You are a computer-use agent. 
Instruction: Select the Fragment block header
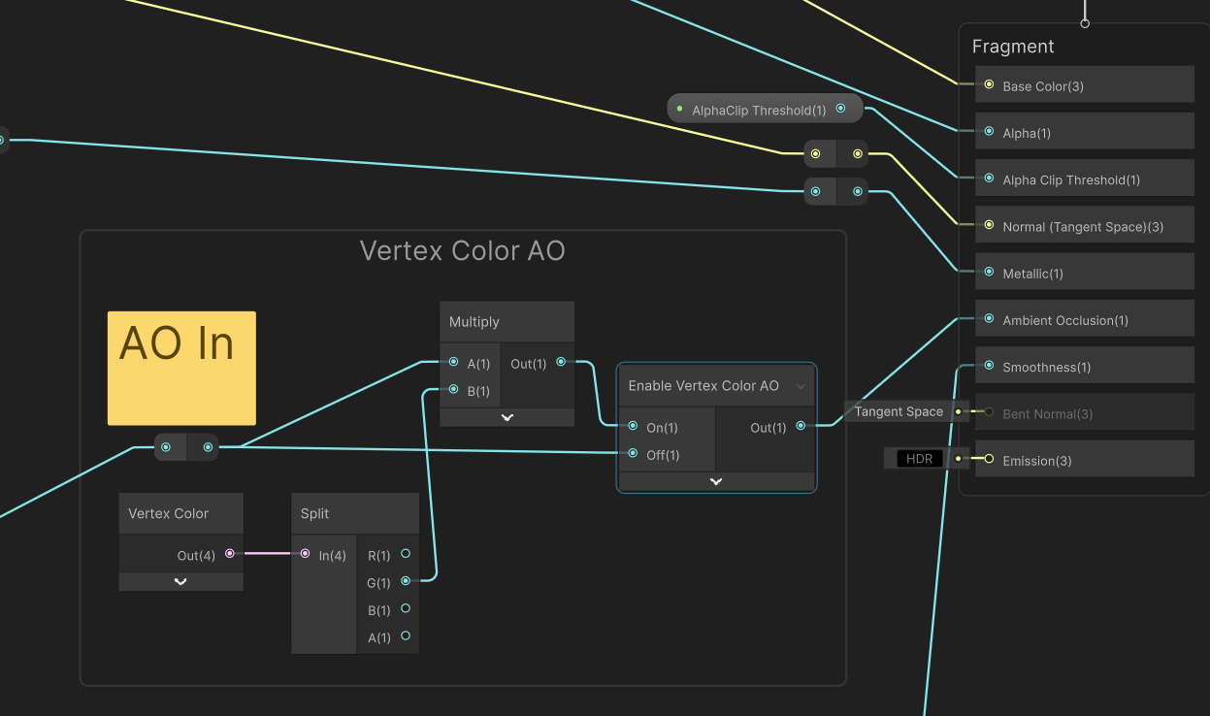pyautogui.click(x=1013, y=47)
